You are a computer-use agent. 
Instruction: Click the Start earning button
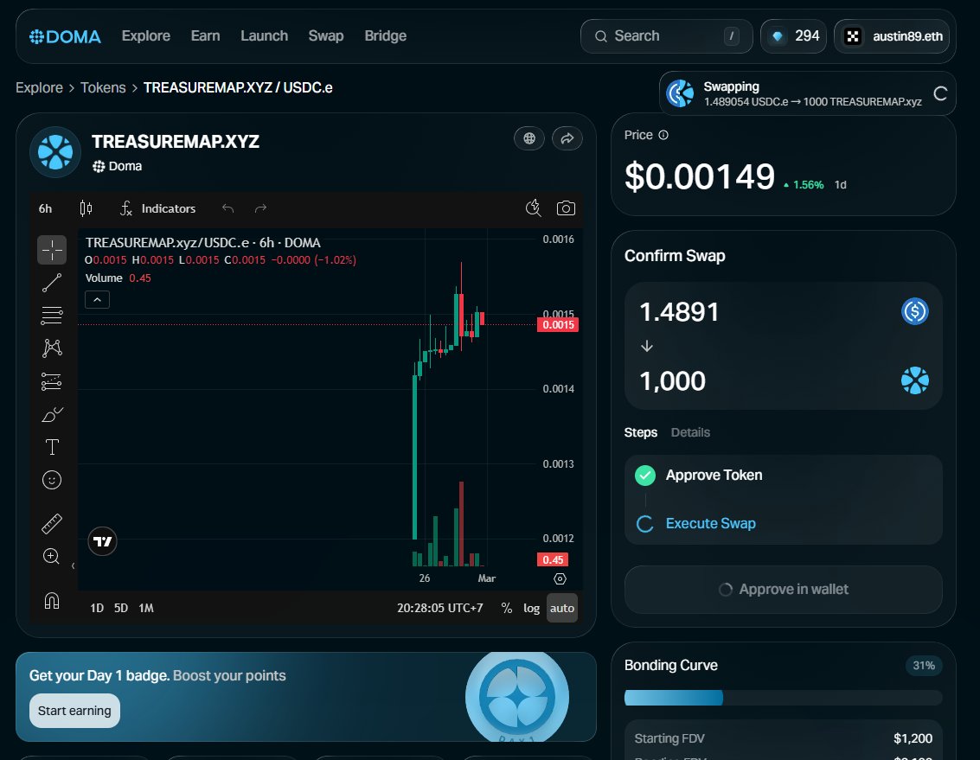tap(74, 711)
